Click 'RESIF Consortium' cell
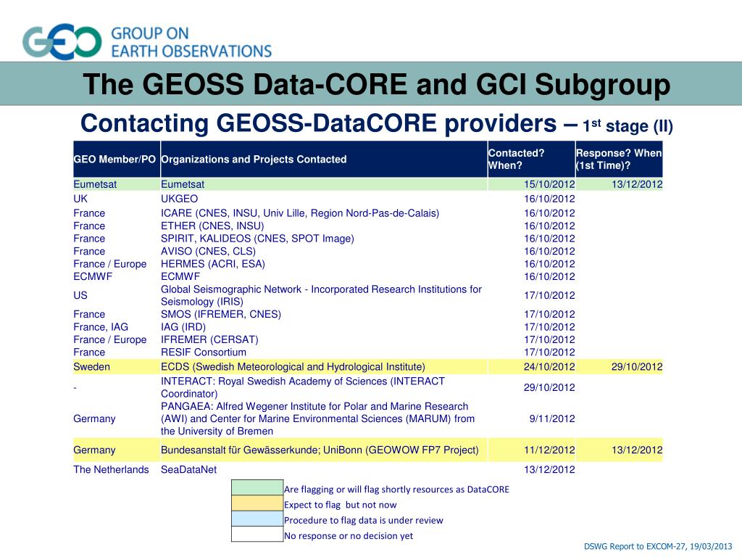The height and width of the screenshot is (557, 742). (204, 352)
